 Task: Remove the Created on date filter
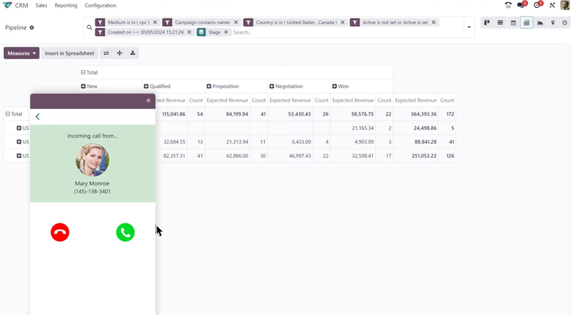pos(189,32)
